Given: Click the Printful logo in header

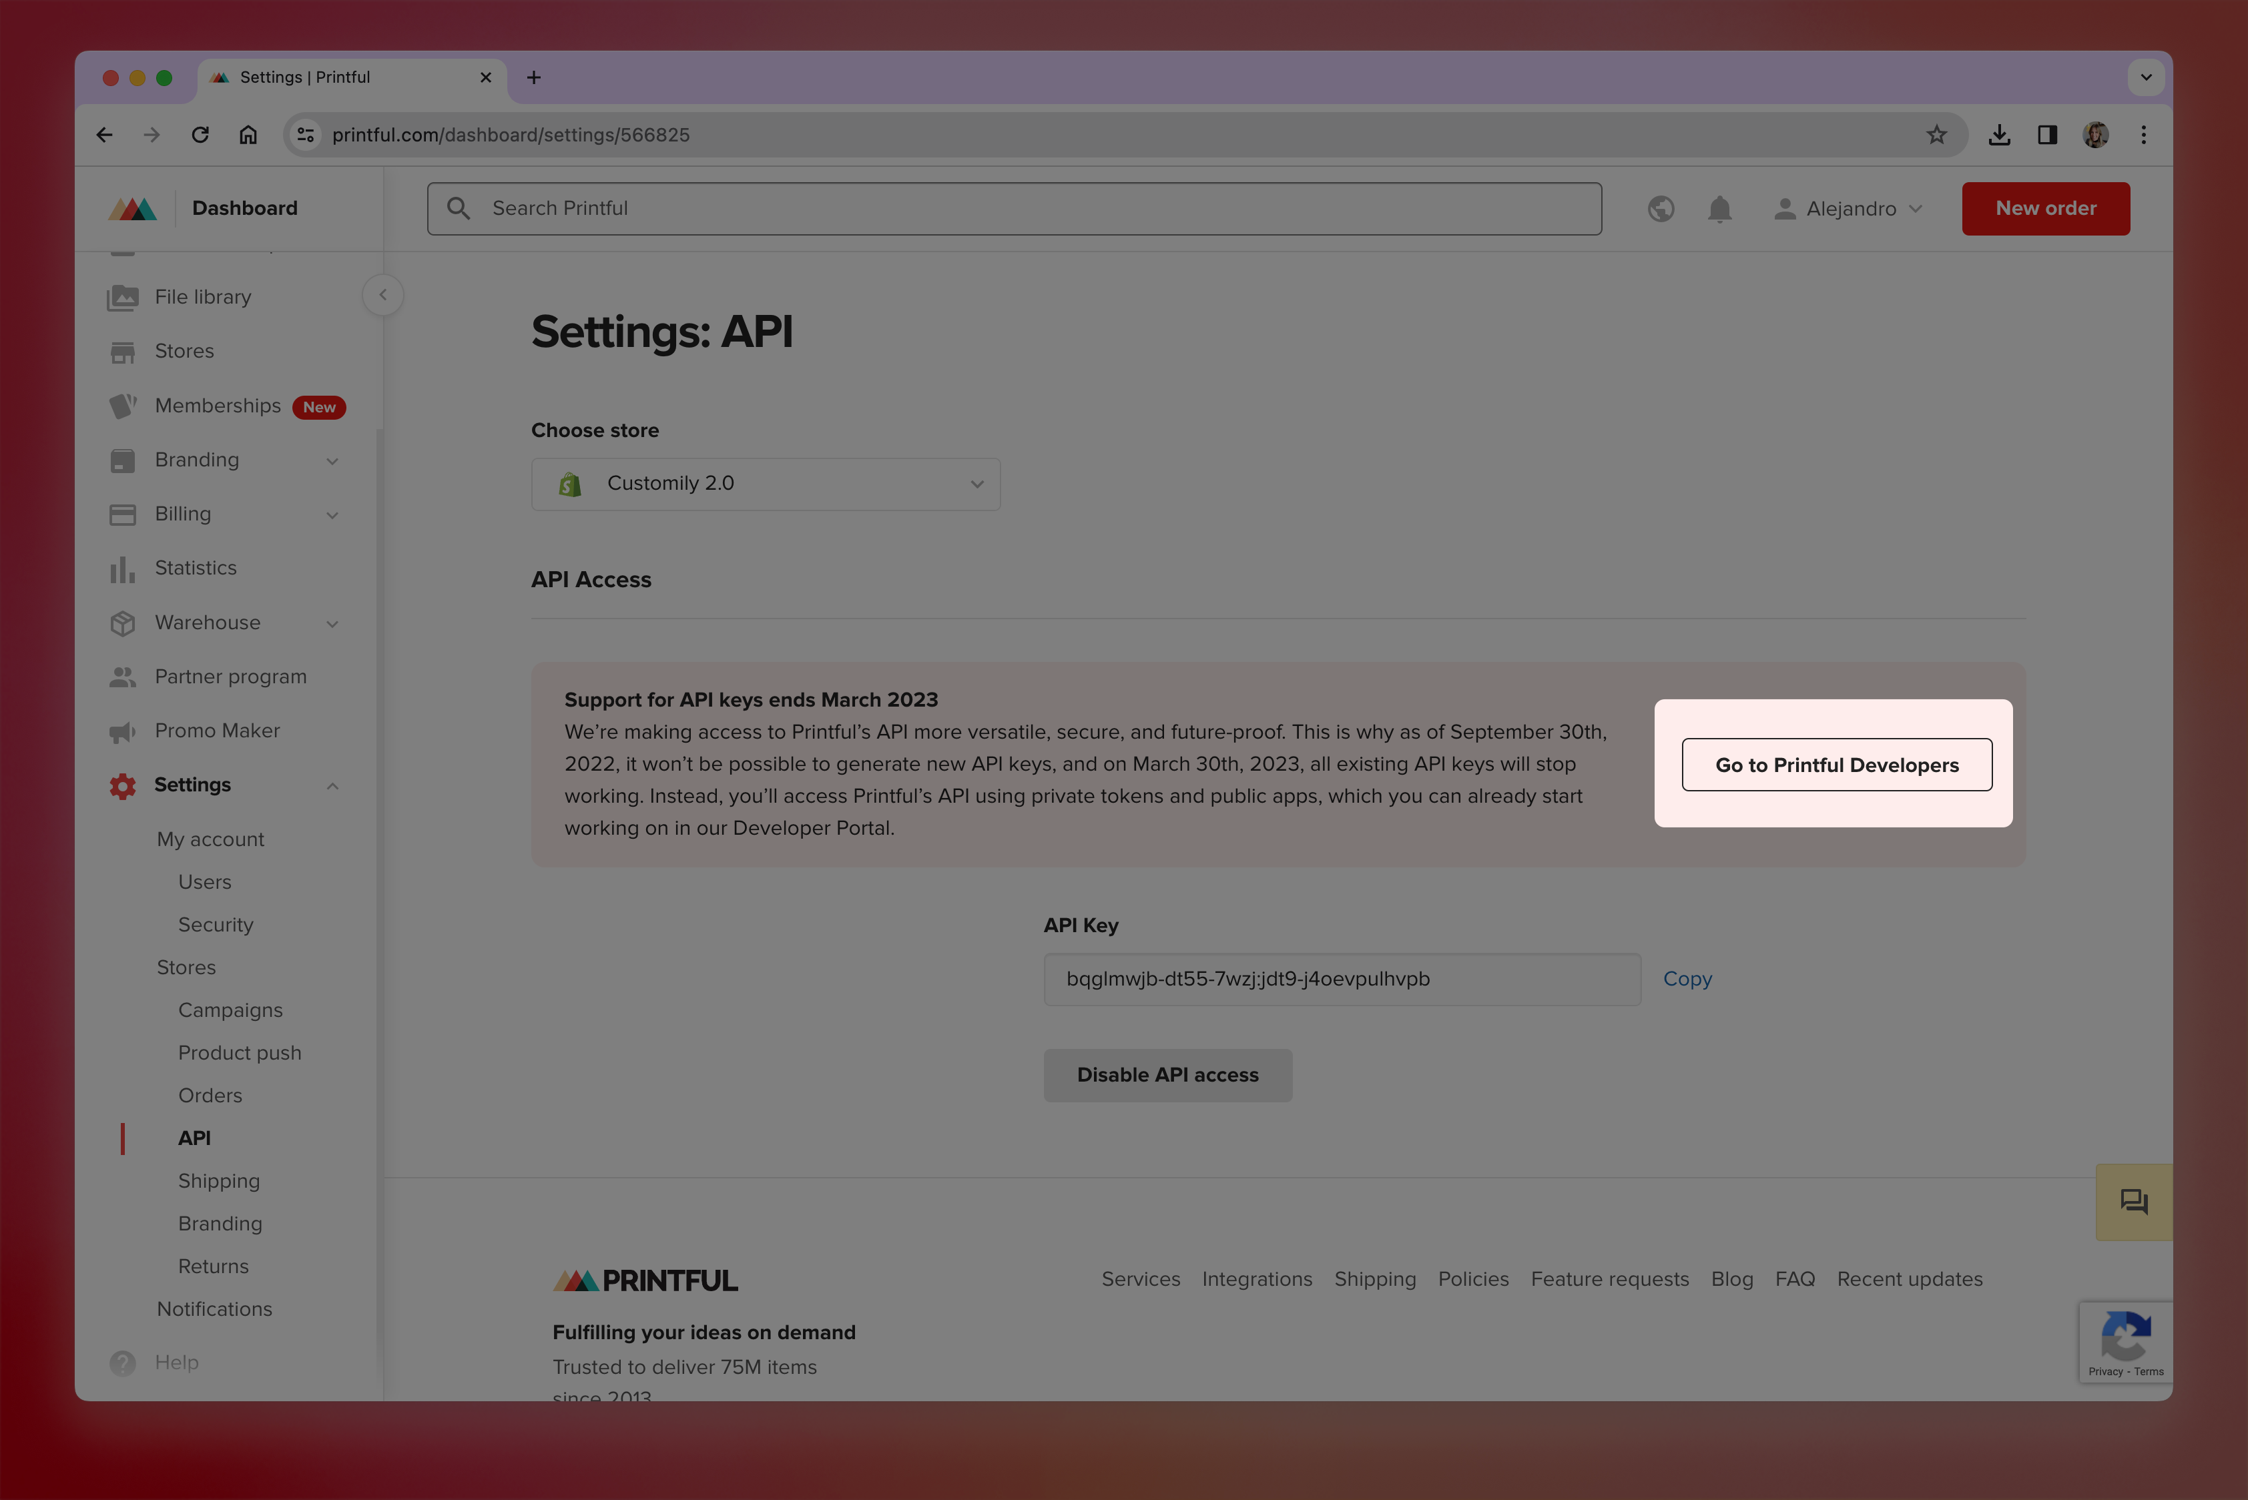Looking at the screenshot, I should coord(133,209).
